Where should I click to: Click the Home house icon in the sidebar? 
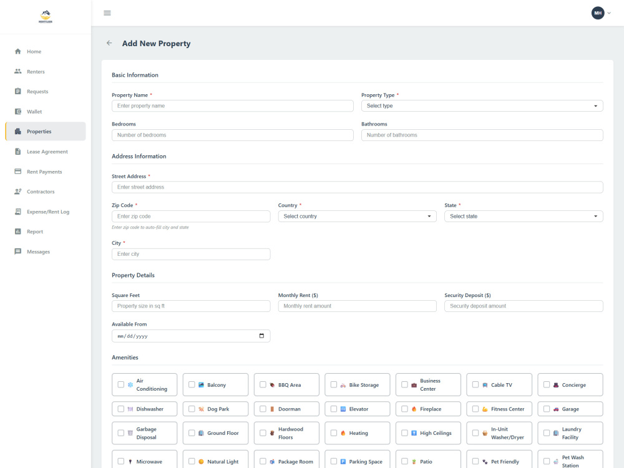[x=18, y=51]
